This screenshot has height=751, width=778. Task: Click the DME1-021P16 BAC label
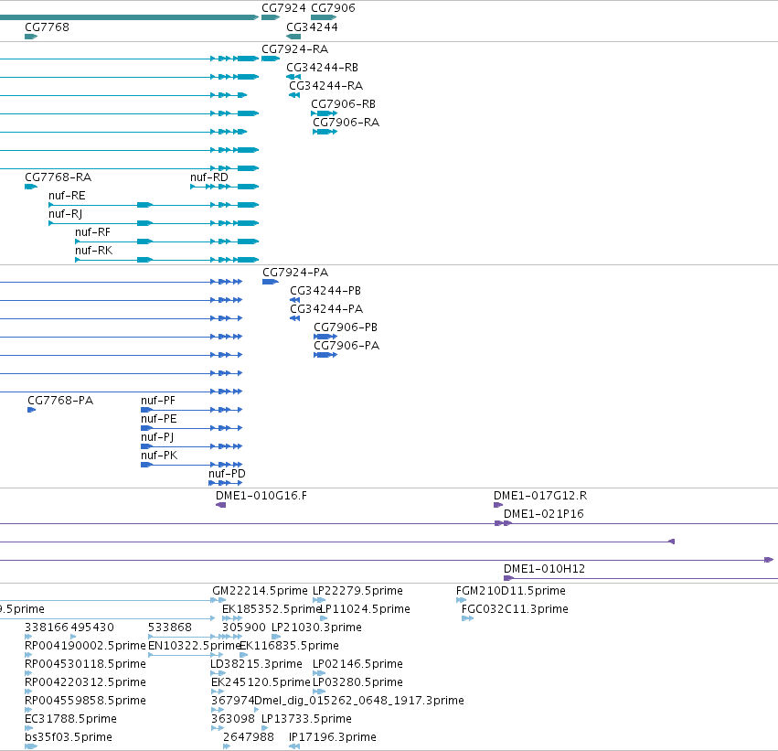click(543, 514)
